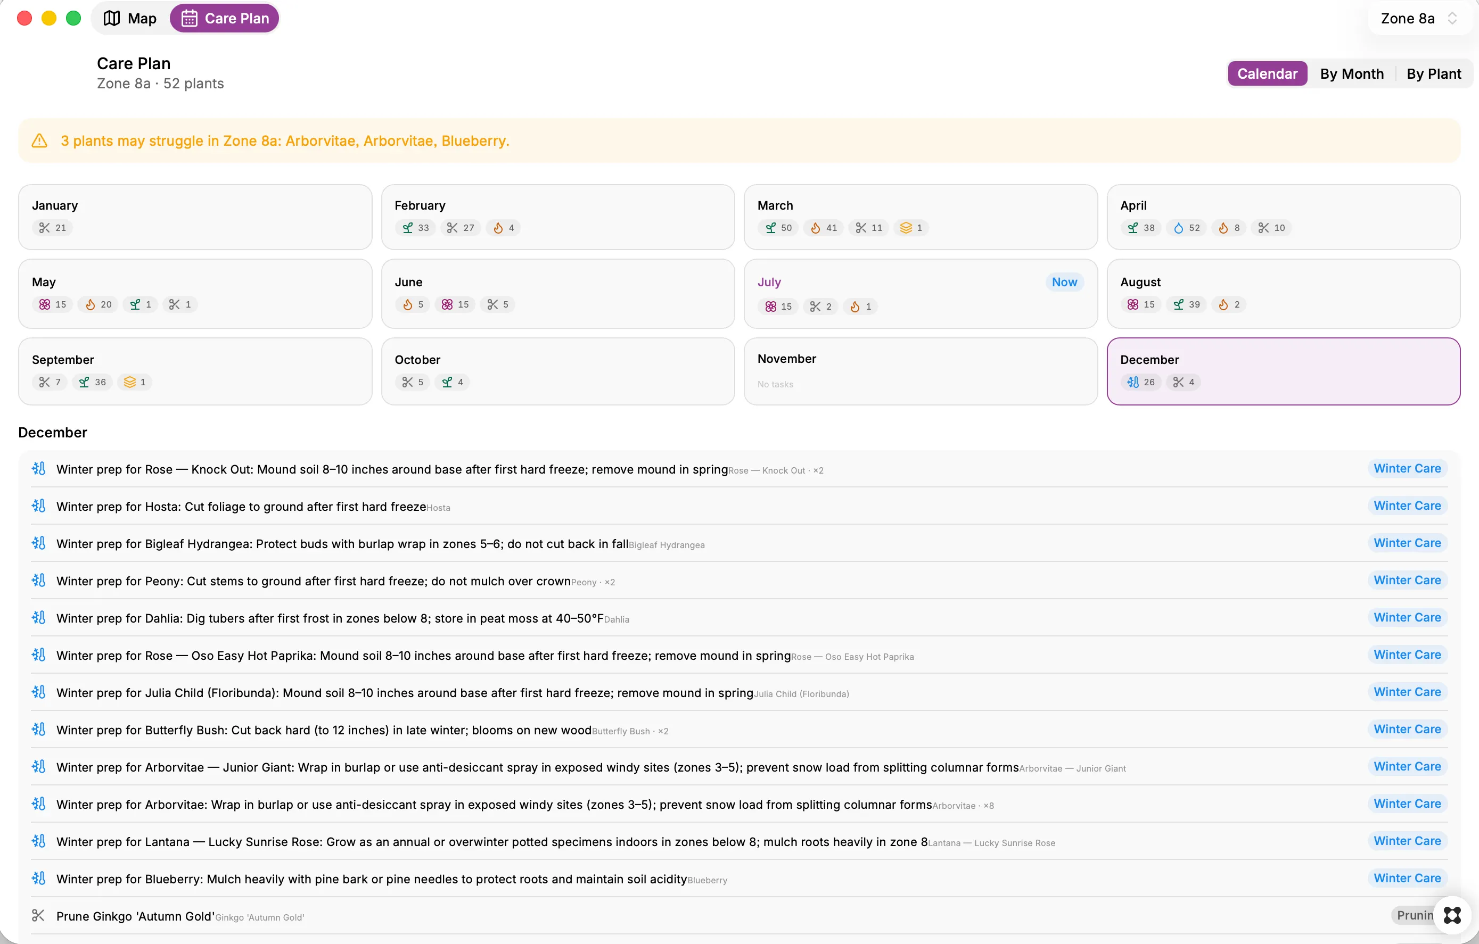1479x944 pixels.
Task: Switch to By Month view
Action: click(x=1351, y=73)
